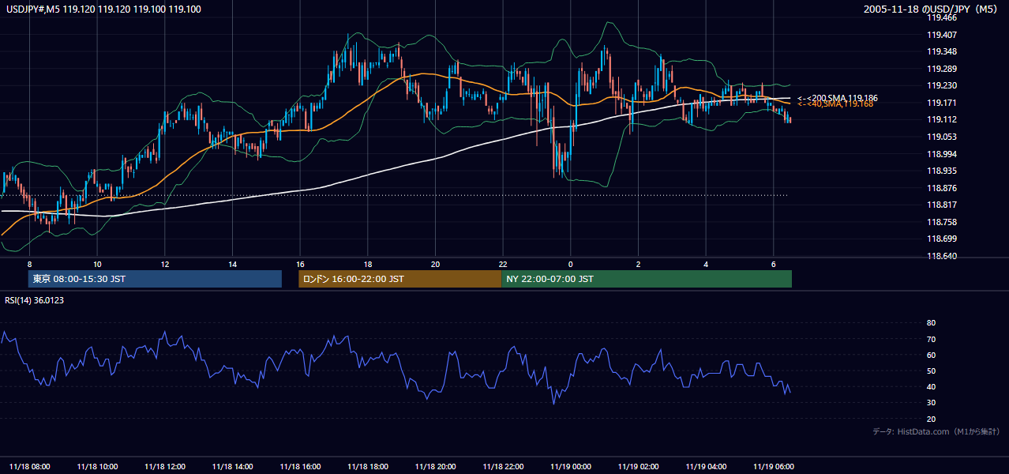Click hour tick 12 under the price chart
Image resolution: width=1009 pixels, height=474 pixels.
(x=164, y=264)
